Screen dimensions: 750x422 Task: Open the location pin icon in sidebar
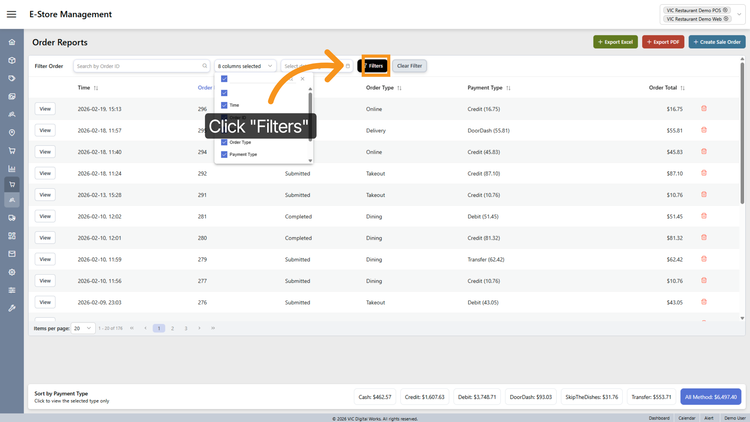[x=12, y=133]
